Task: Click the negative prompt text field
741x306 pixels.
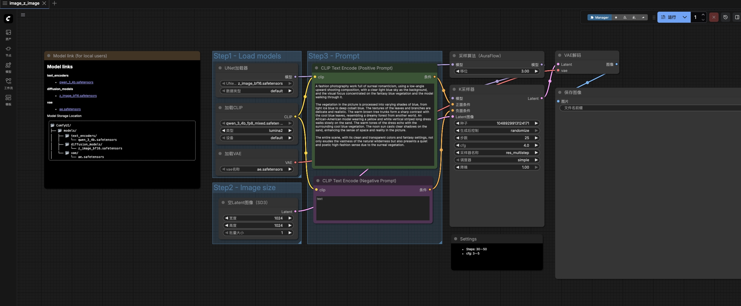Action: [373, 208]
